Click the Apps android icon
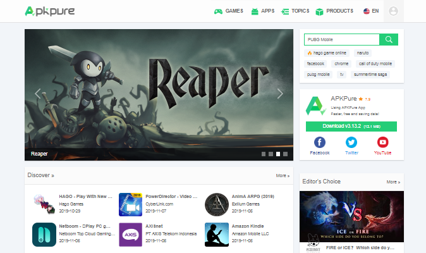This screenshot has height=253, width=426. point(255,11)
